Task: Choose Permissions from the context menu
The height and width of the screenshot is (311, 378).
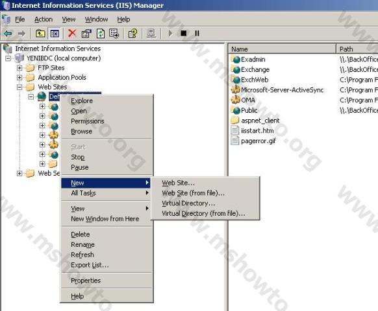Action: point(106,121)
